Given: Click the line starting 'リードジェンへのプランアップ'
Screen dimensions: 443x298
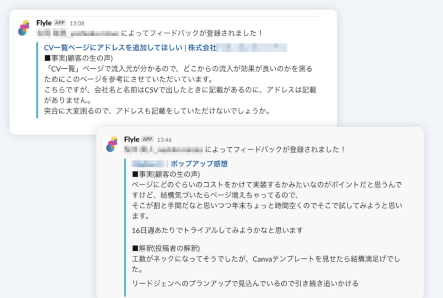Looking at the screenshot, I should click(x=245, y=284).
